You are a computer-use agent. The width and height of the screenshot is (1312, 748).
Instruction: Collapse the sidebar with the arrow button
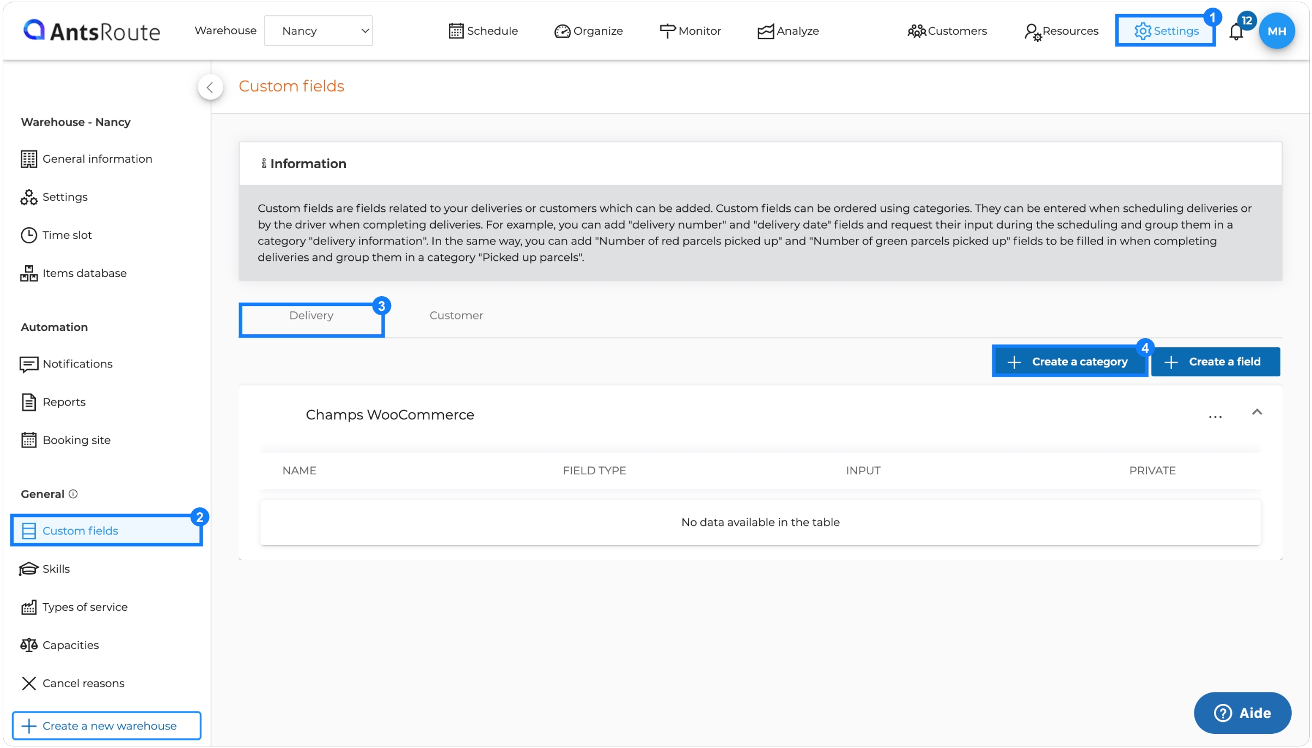[210, 87]
